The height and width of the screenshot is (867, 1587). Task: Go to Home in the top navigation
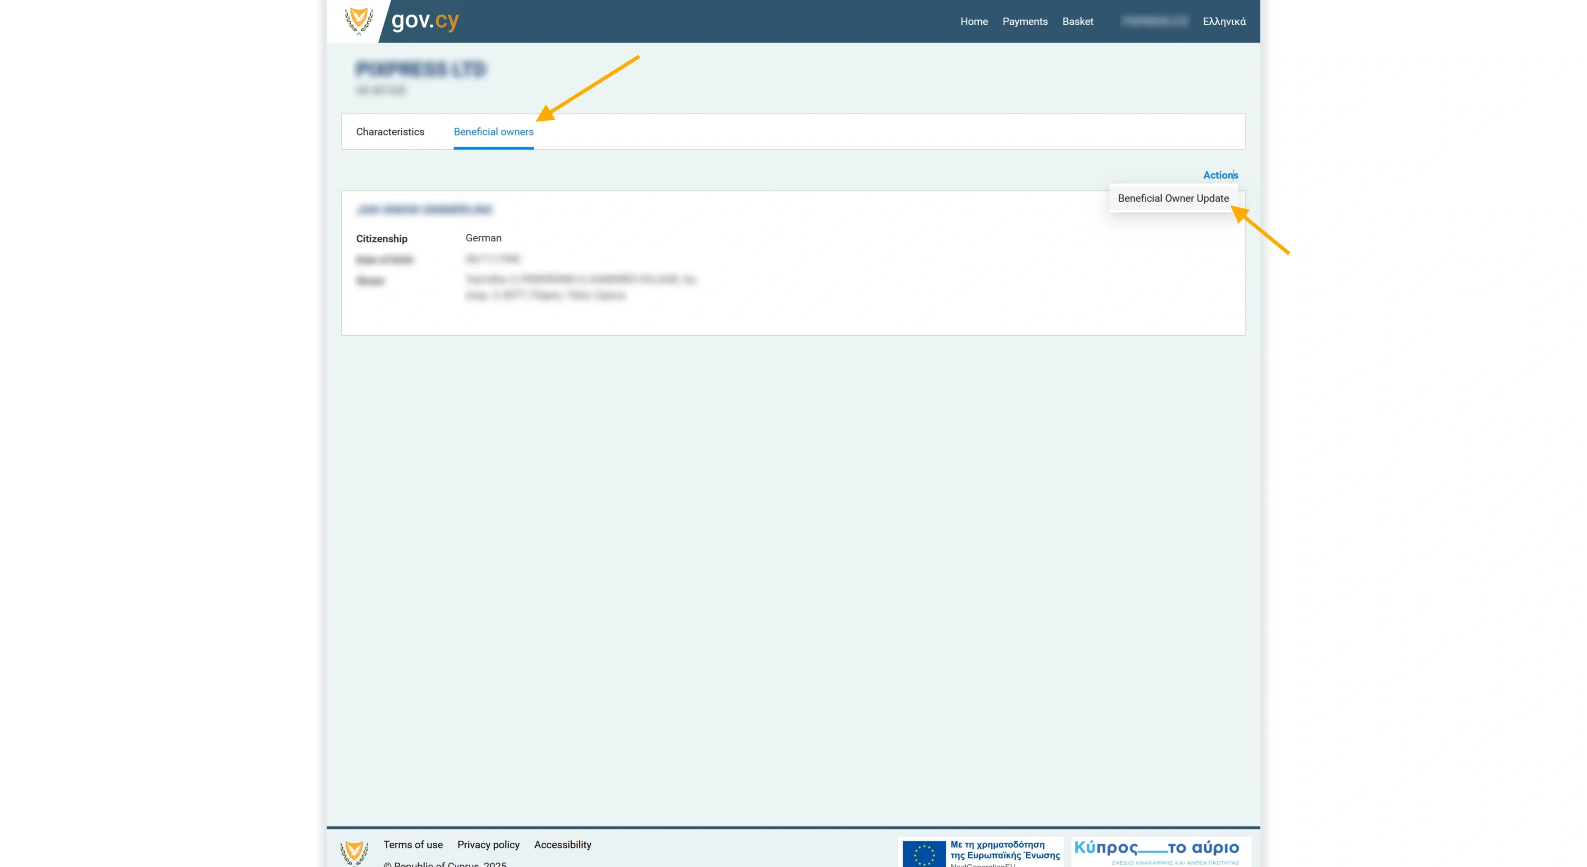coord(974,21)
